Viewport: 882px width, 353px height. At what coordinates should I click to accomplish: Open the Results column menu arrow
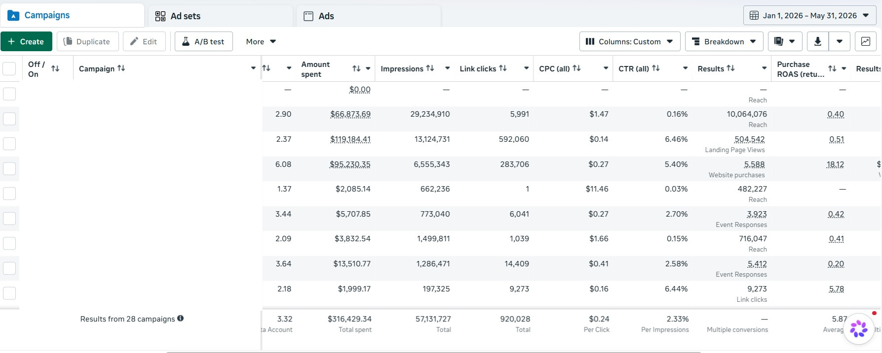(765, 68)
